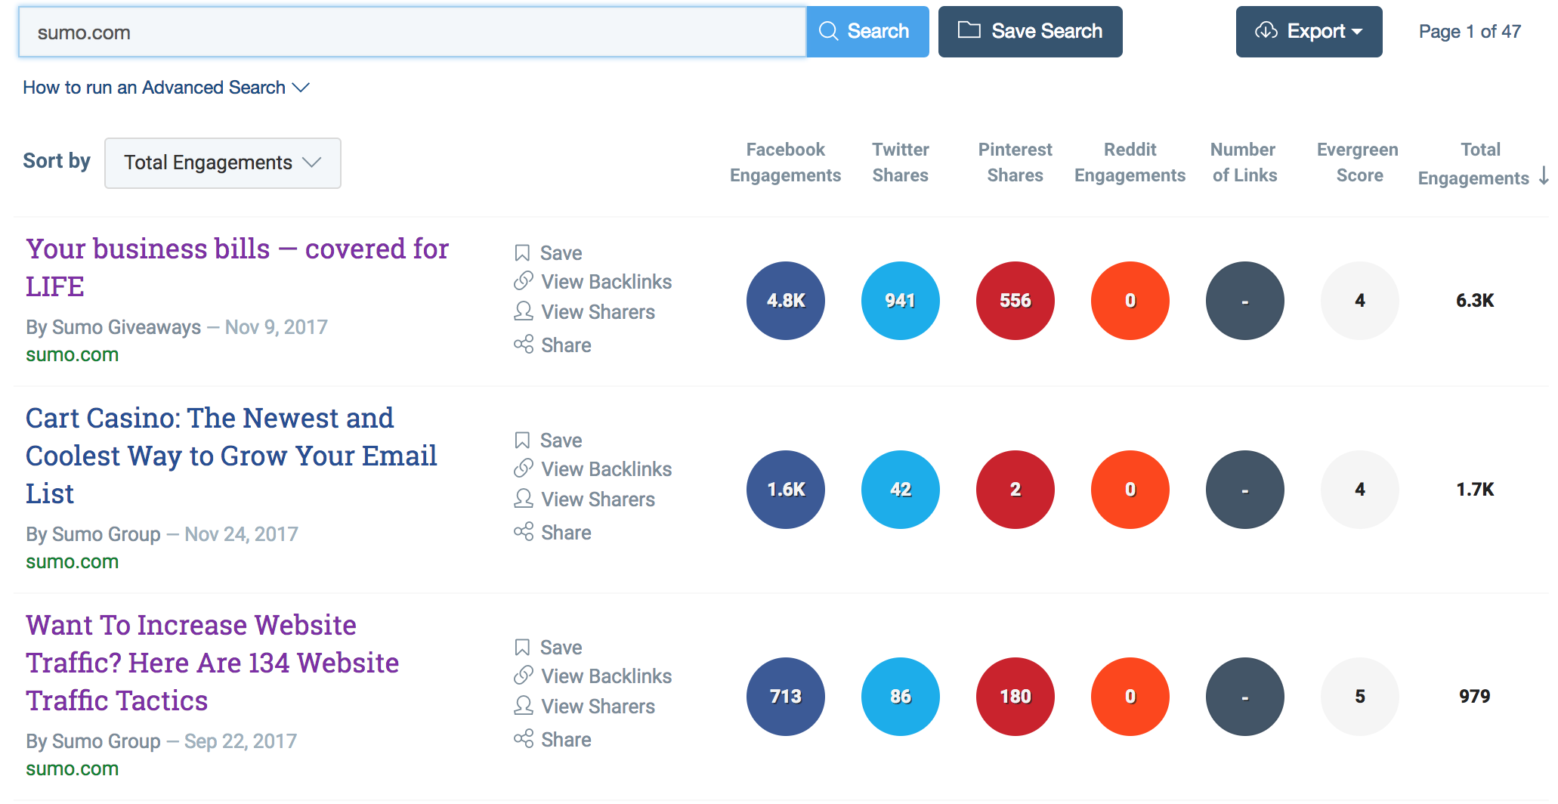Viewport: 1558px width, 804px height.
Task: View Sharers for Website Traffic Tactics article
Action: pos(584,707)
